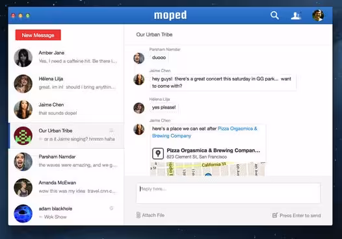The image size is (342, 239).
Task: Click the 'yes please!' message bubble
Action: pyautogui.click(x=164, y=107)
